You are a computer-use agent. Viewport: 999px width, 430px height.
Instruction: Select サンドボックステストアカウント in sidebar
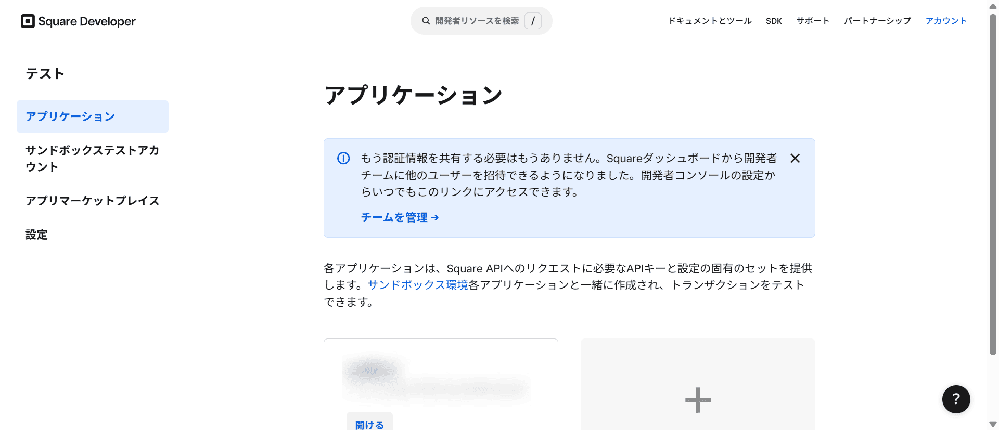[93, 159]
